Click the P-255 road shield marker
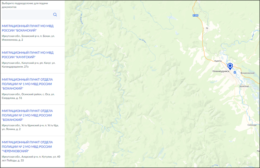This screenshot has width=260, height=168. [195, 16]
